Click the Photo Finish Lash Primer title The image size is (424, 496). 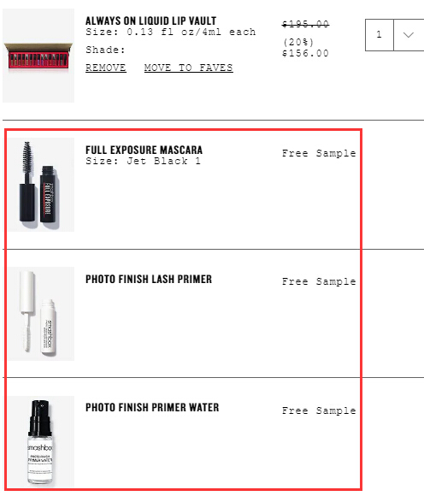point(149,279)
